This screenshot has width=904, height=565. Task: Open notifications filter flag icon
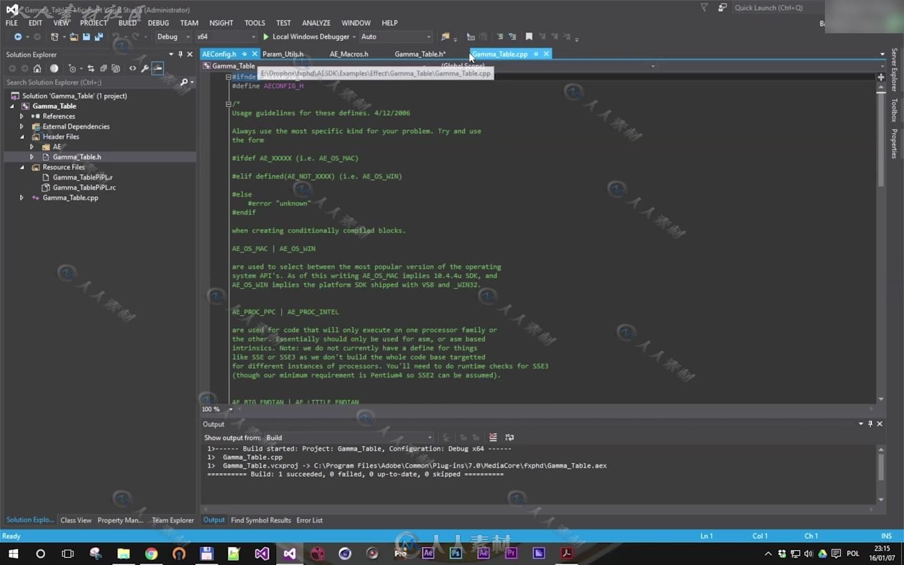coord(704,8)
